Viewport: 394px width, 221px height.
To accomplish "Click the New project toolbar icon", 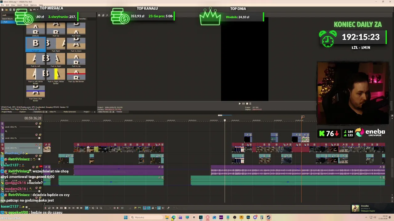I will pos(2,10).
